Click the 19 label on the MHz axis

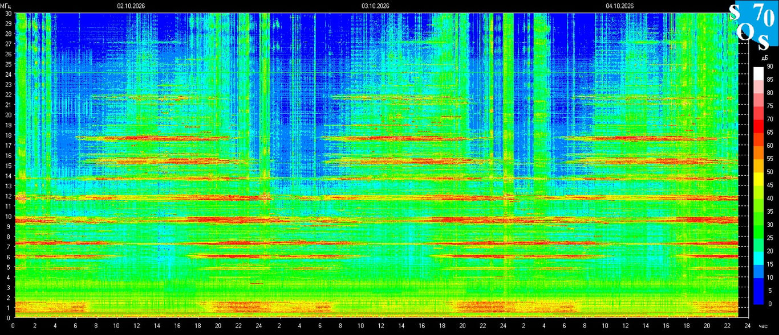pyautogui.click(x=8, y=125)
